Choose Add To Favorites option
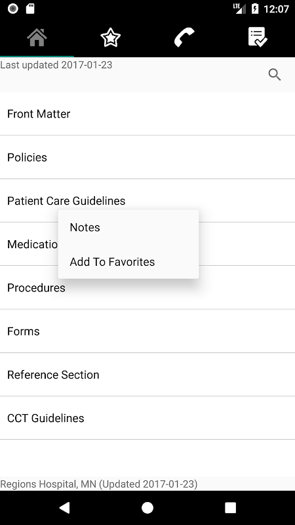This screenshot has height=525, width=295. click(x=128, y=262)
